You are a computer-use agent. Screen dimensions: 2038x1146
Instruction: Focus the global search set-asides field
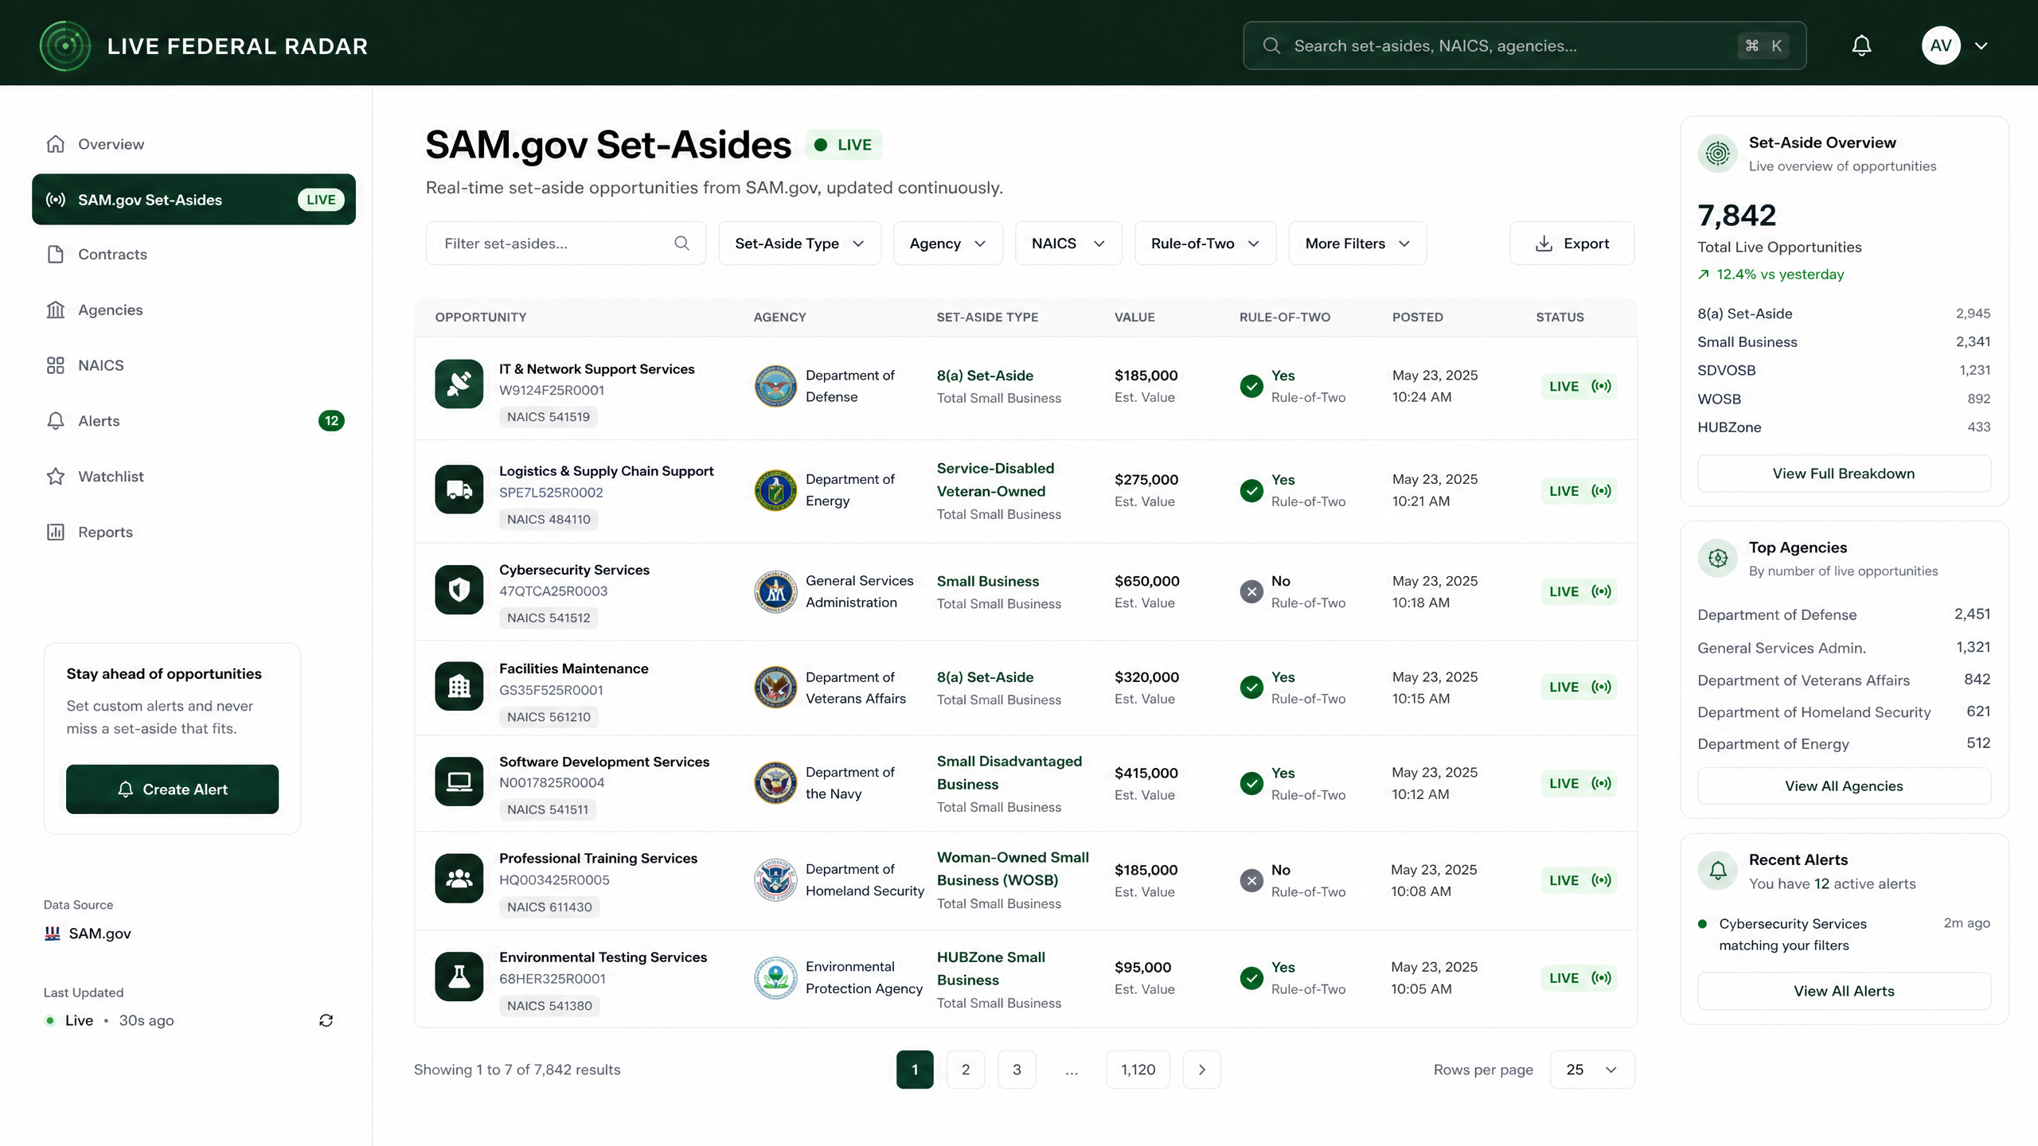tap(1525, 46)
